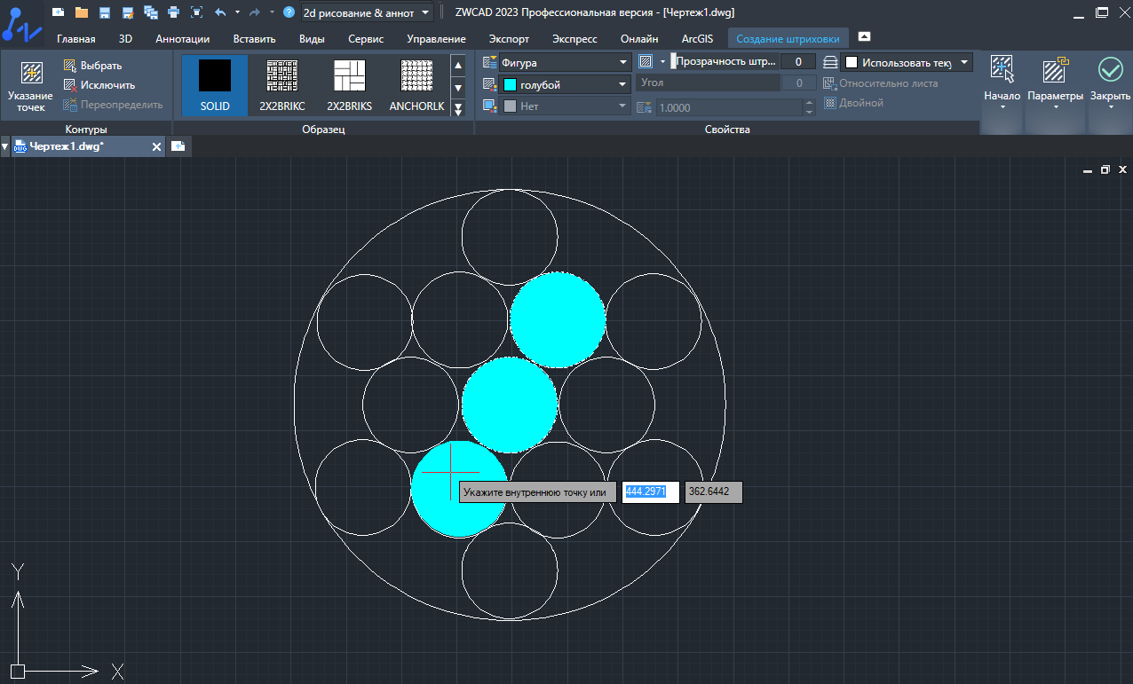The width and height of the screenshot is (1133, 684).
Task: Move up in the pattern gallery
Action: pos(458,65)
